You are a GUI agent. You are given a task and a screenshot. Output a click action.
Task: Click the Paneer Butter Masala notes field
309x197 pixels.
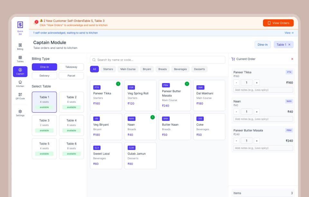(263, 148)
